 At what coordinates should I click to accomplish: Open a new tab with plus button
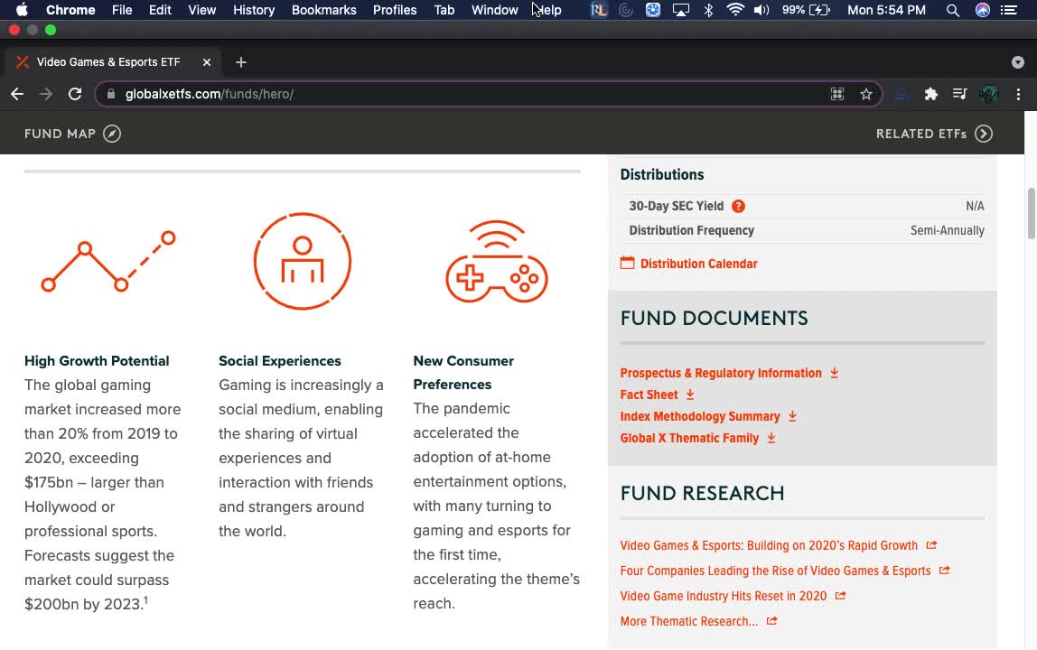point(240,62)
